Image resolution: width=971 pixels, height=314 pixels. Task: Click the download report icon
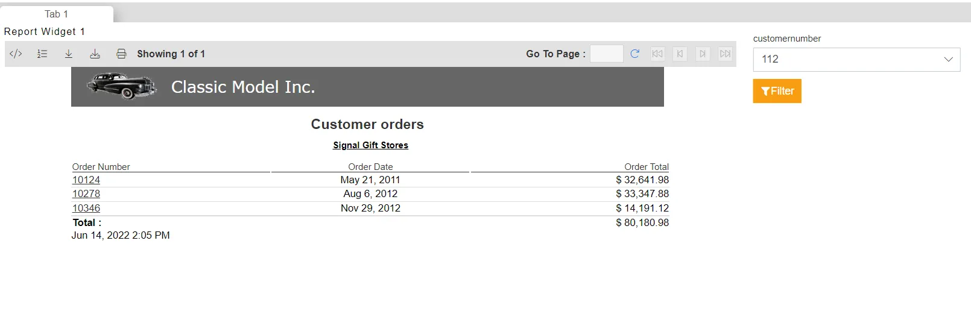69,54
